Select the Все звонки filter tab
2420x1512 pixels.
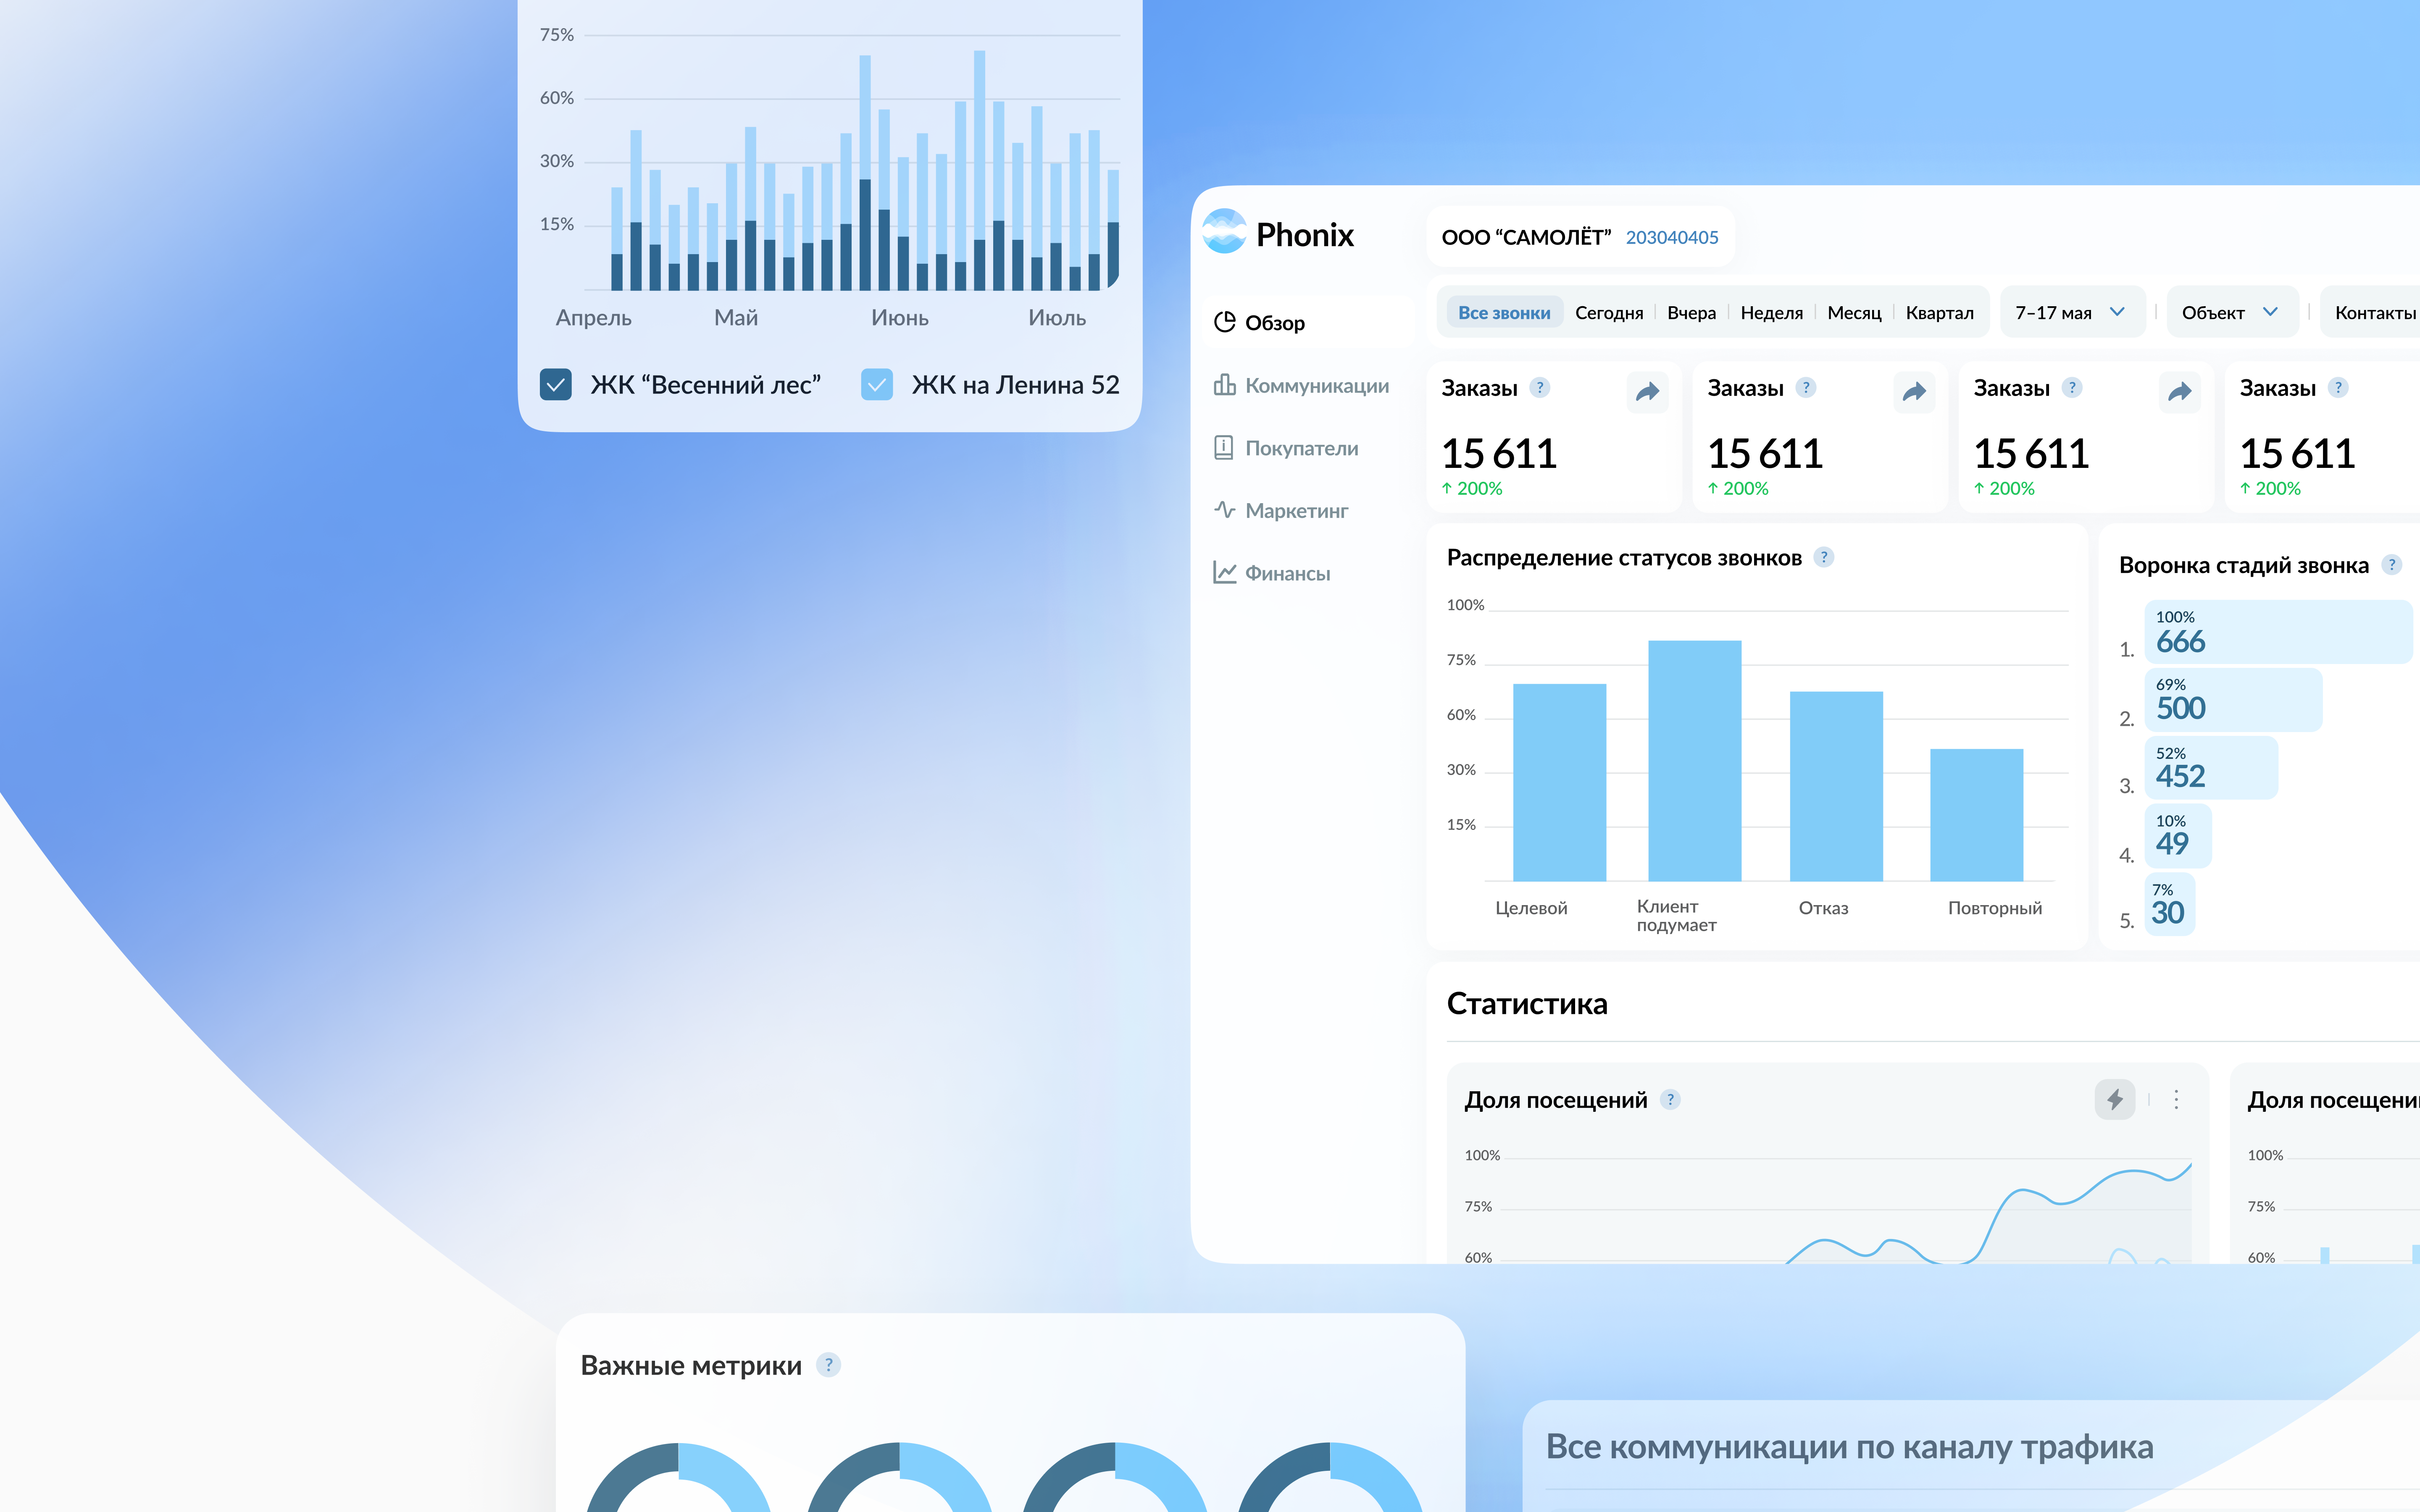tap(1504, 313)
